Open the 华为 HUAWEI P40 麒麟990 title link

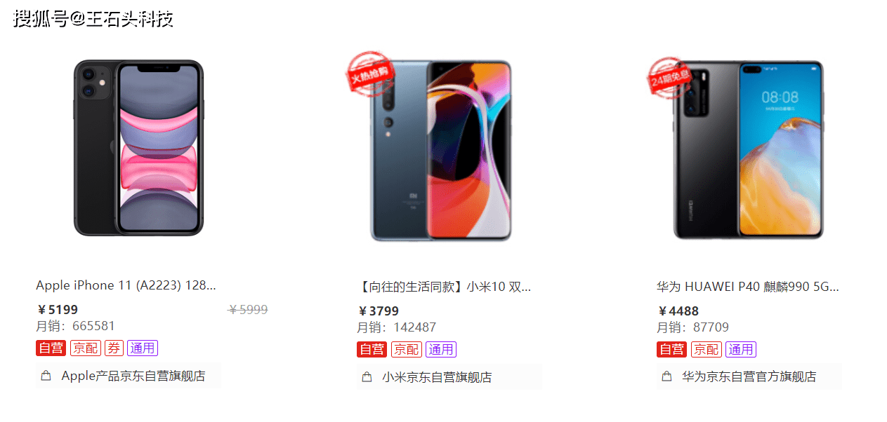748,287
